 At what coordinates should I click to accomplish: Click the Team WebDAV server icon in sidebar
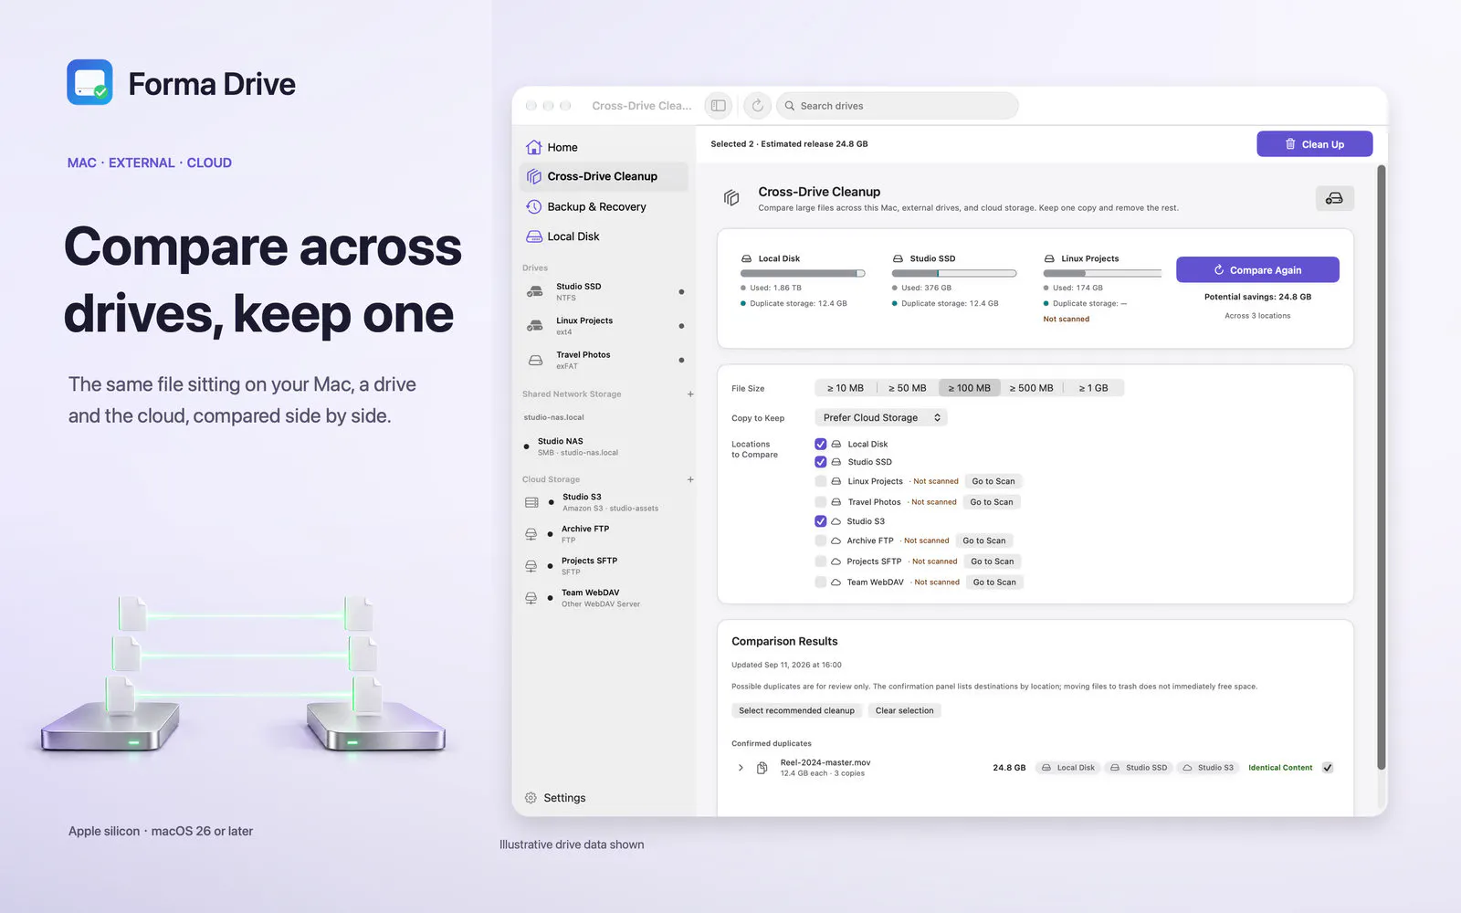pos(531,598)
